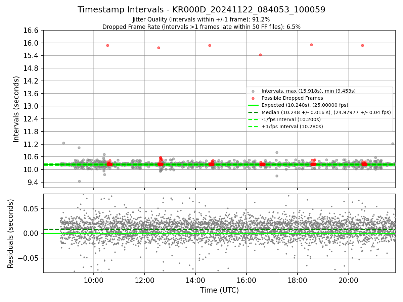Click the '16:00' time axis label
Screen dimensions: 403x302
(x=247, y=280)
